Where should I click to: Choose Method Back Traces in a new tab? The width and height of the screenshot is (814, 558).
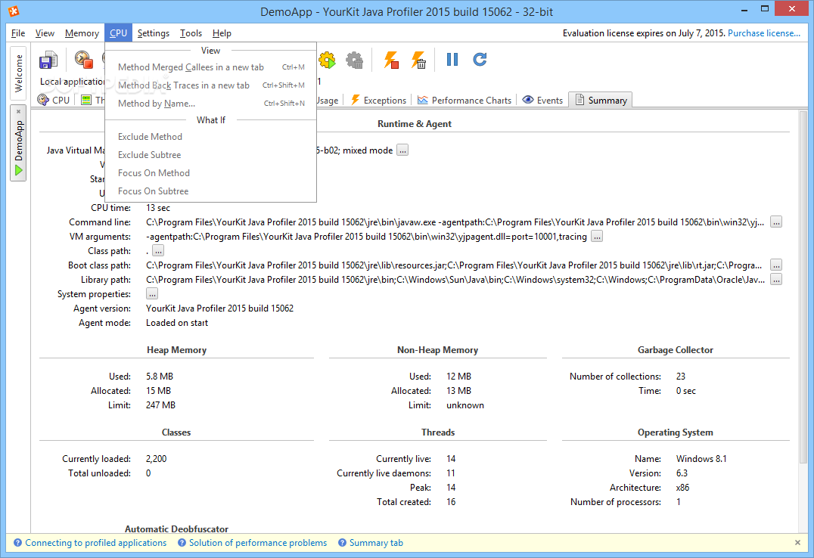[x=211, y=85]
